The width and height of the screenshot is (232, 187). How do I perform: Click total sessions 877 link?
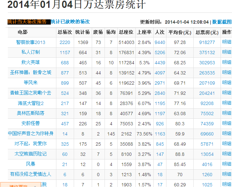click(x=65, y=73)
